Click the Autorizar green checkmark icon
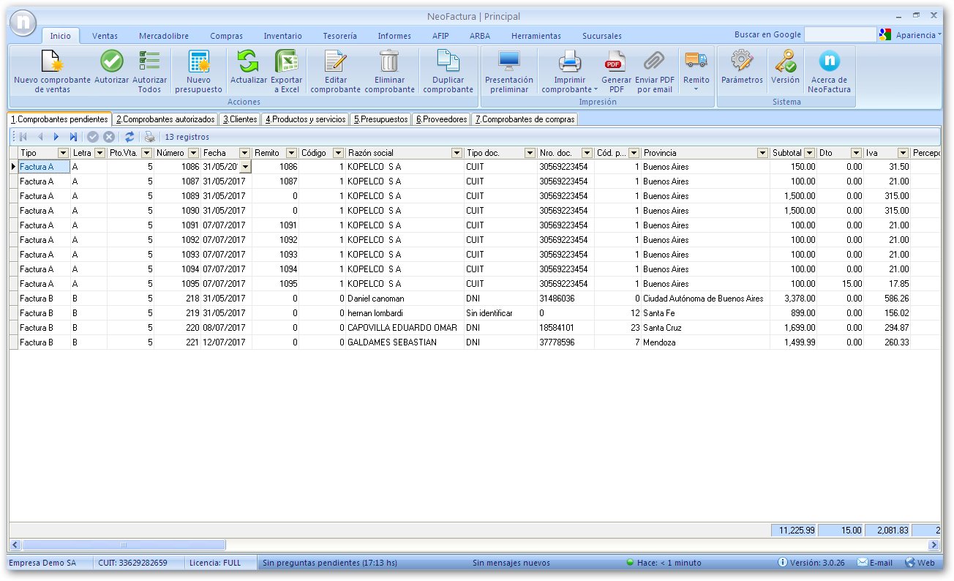This screenshot has width=954, height=581. coord(111,61)
